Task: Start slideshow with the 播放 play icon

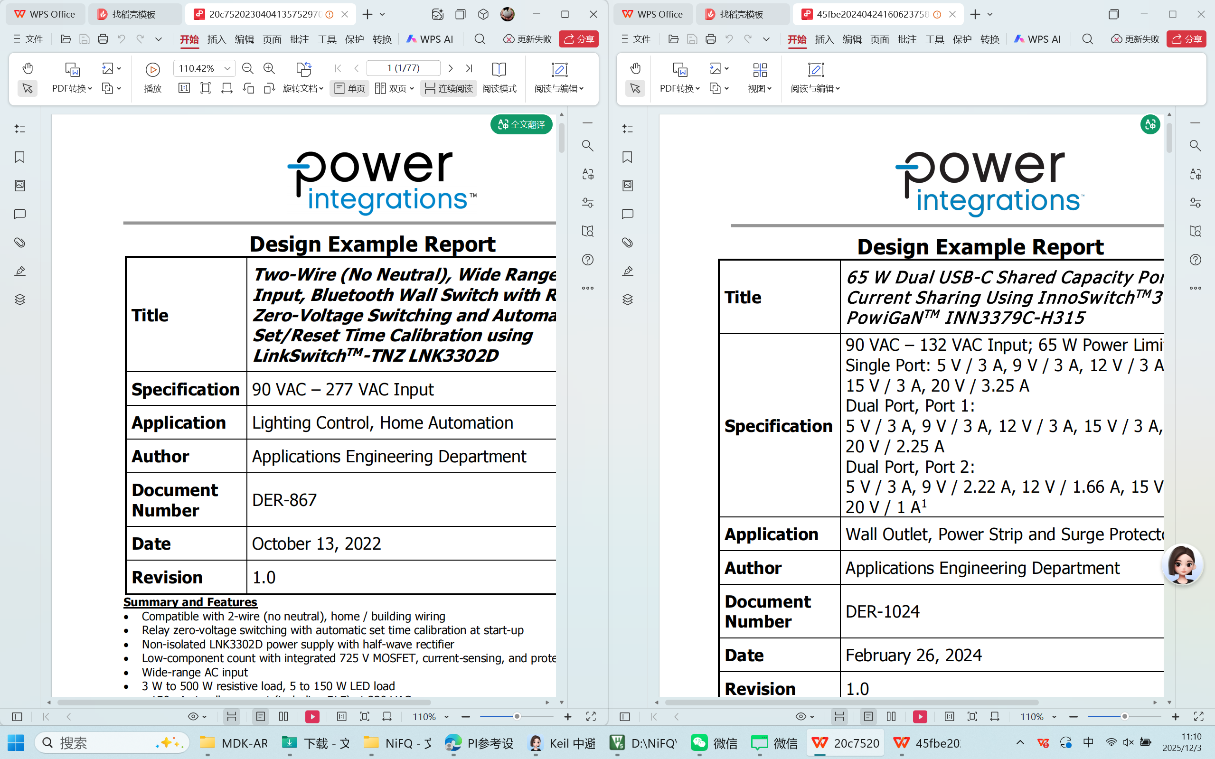Action: tap(152, 69)
